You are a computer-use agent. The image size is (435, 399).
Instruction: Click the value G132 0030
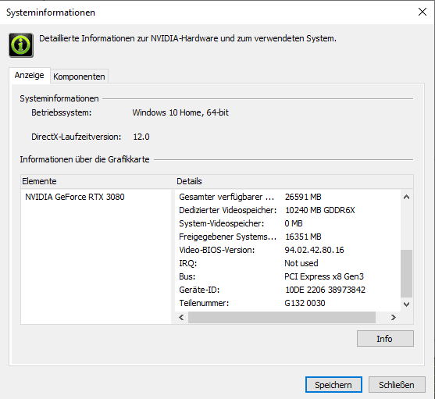[305, 303]
